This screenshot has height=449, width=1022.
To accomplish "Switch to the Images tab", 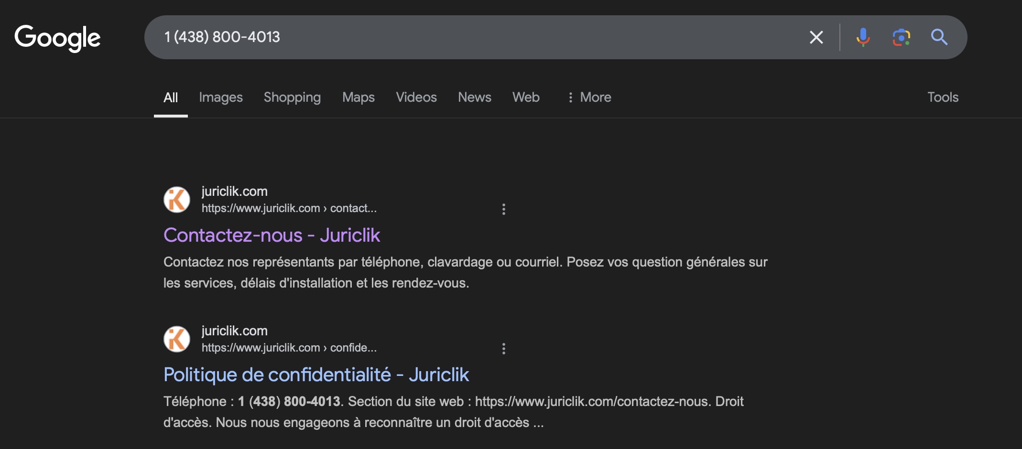I will pos(221,97).
